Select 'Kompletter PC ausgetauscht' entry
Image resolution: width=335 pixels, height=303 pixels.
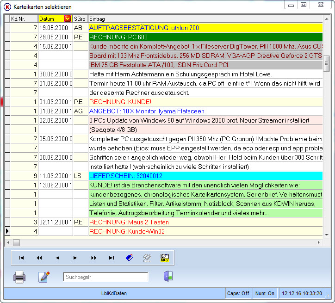pyautogui.click(x=205, y=139)
